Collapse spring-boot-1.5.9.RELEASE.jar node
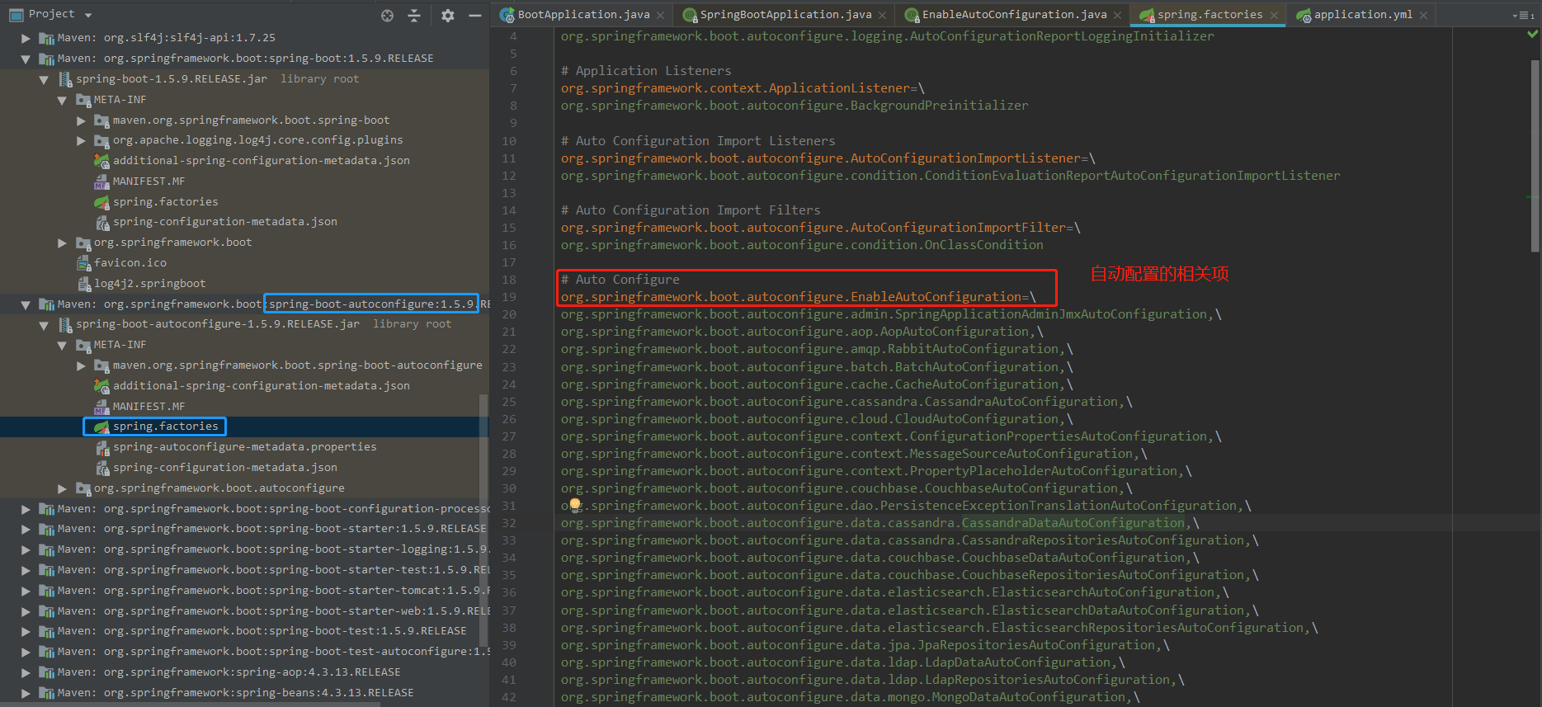This screenshot has height=707, width=1542. 44,79
